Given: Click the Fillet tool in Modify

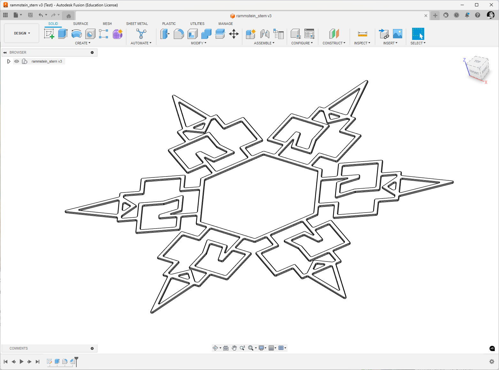Looking at the screenshot, I should point(179,34).
